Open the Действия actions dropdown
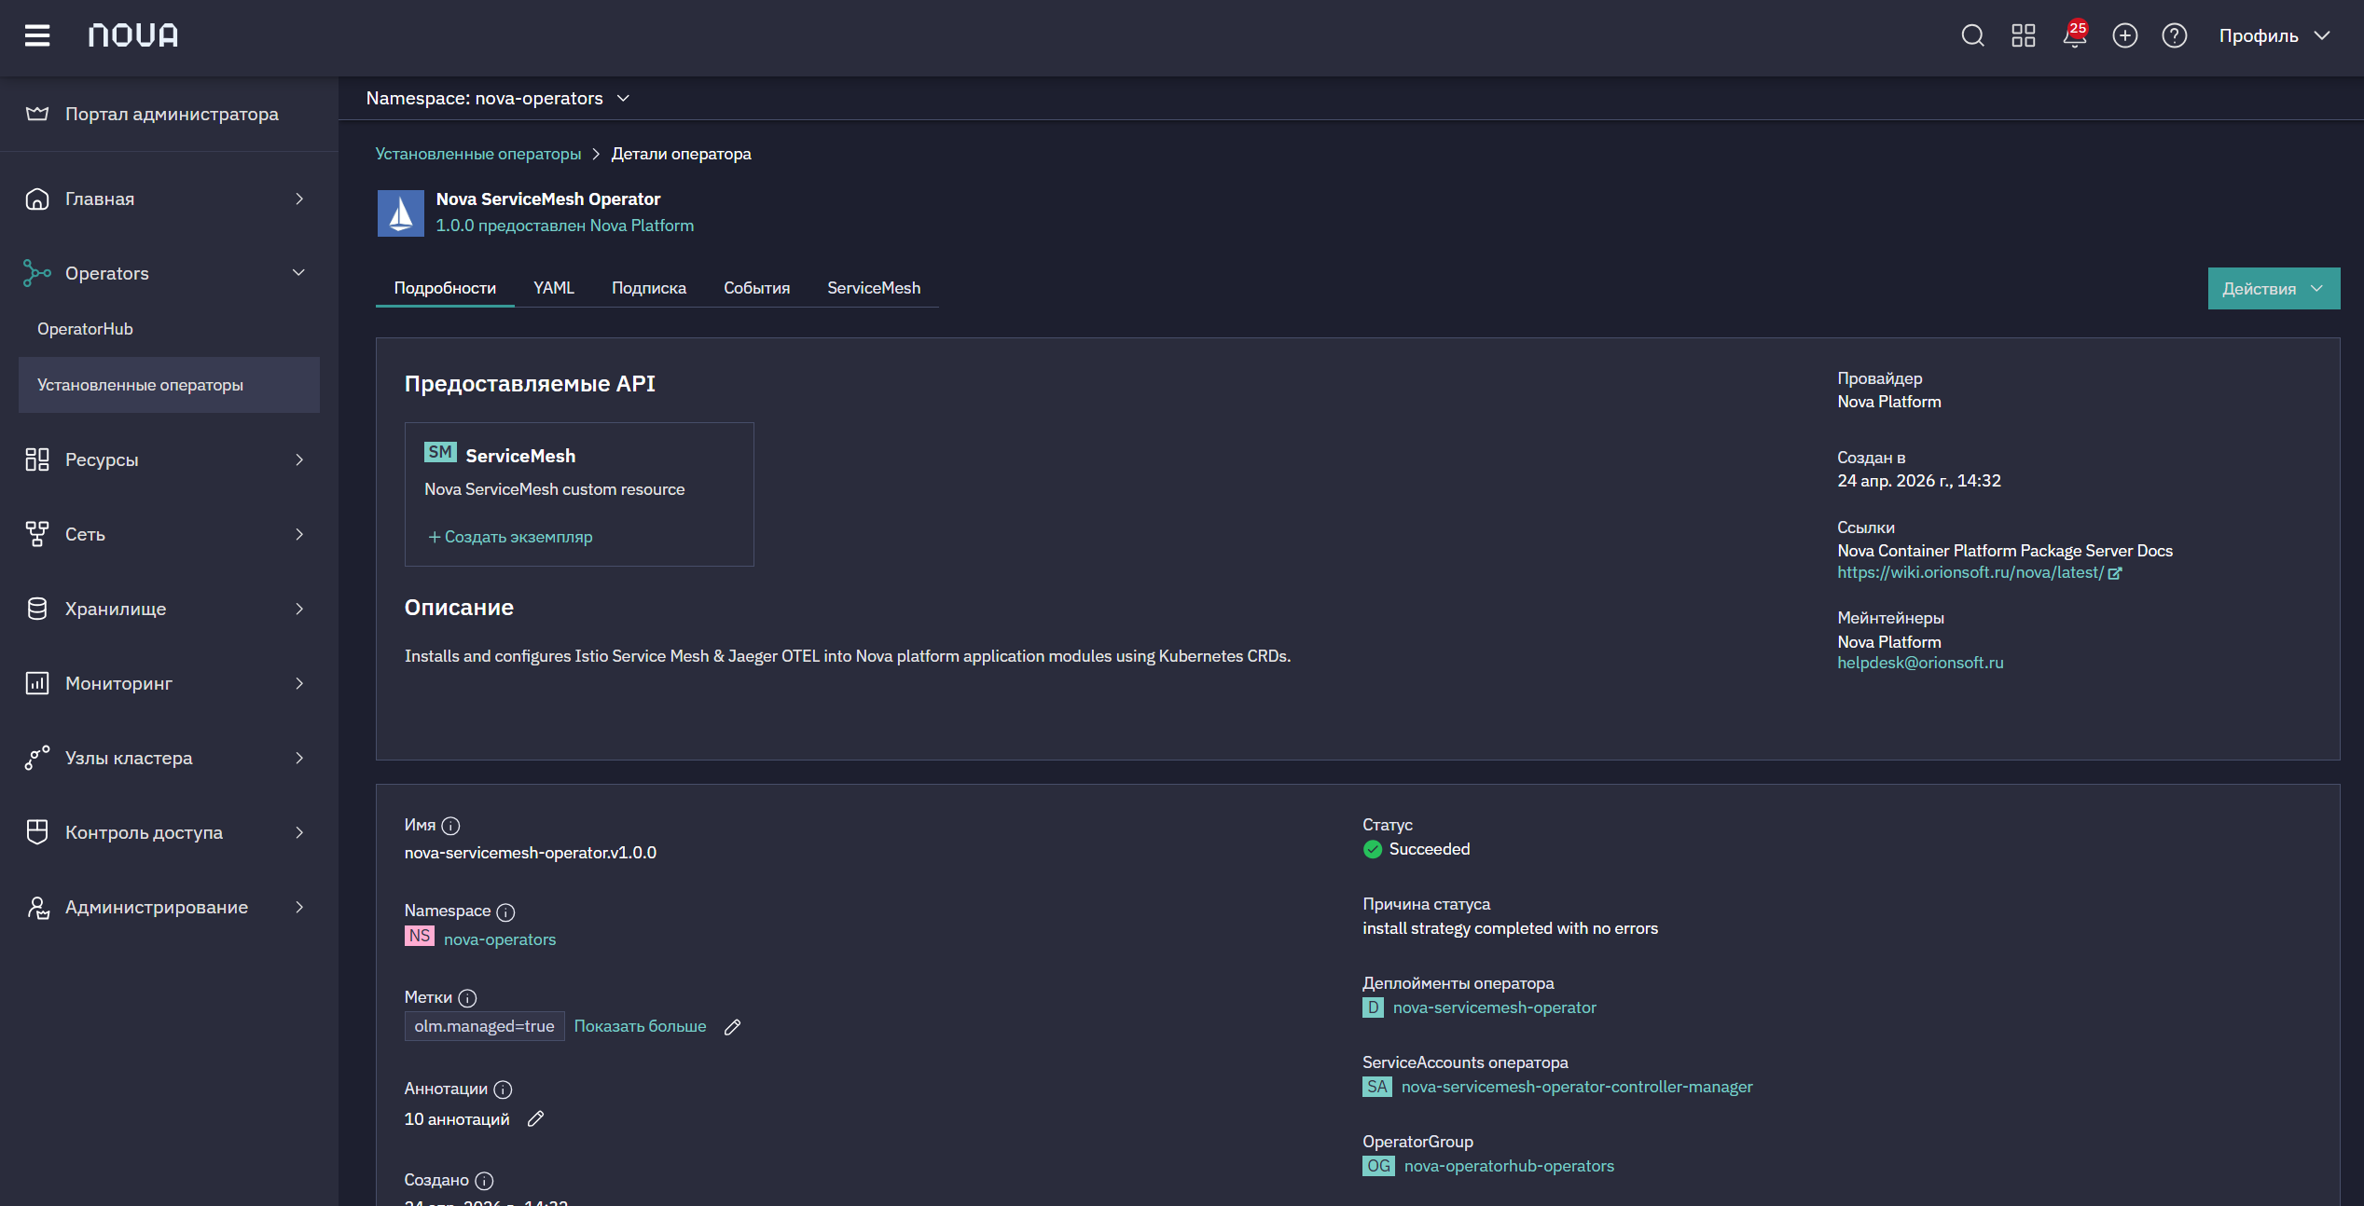 2274,289
